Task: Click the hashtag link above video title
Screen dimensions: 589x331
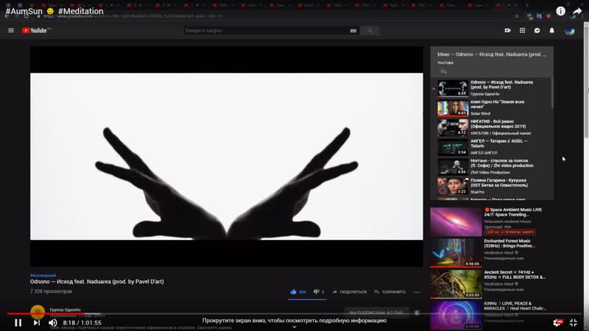Action: (43, 275)
